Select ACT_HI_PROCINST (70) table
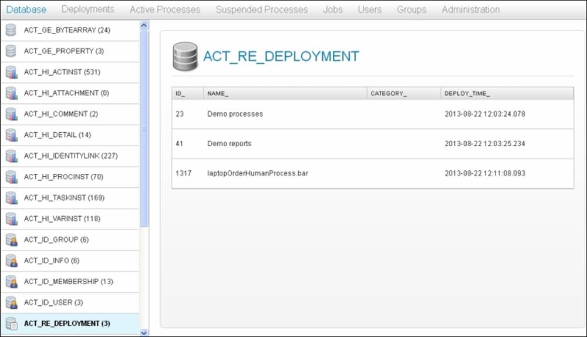This screenshot has width=587, height=337. (70, 177)
